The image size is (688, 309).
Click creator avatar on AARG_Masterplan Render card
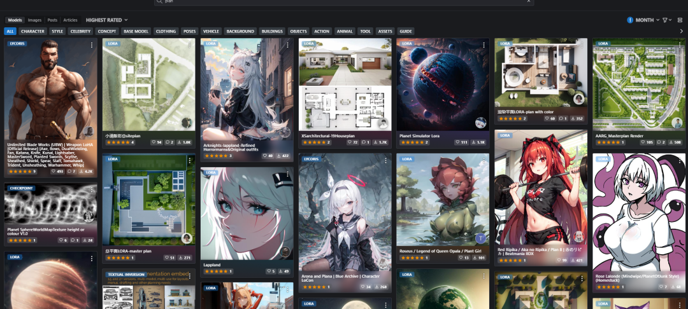pyautogui.click(x=677, y=123)
